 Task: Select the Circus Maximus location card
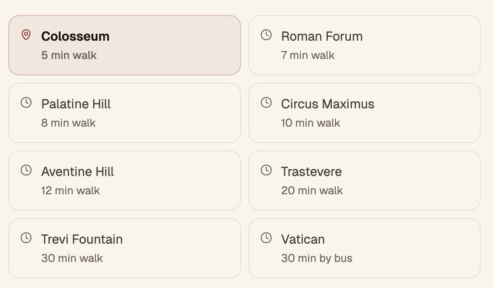coord(365,113)
